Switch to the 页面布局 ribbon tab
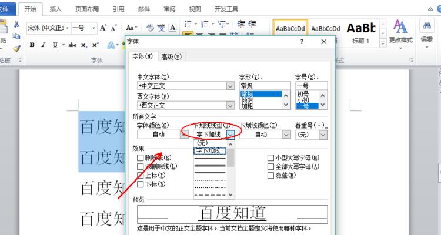Viewport: 441px width, 235px height. point(87,9)
